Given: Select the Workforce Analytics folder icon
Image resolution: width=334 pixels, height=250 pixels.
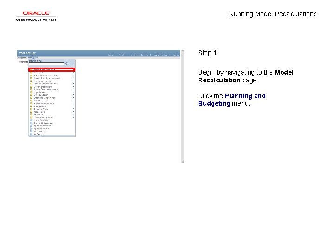Looking at the screenshot, I should point(32,81).
